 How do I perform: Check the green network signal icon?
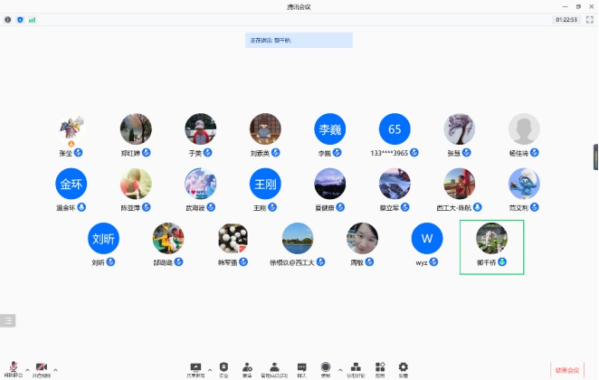(x=32, y=19)
